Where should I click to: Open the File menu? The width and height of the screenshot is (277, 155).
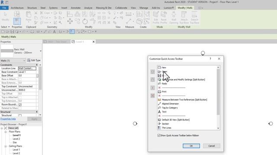point(4,8)
